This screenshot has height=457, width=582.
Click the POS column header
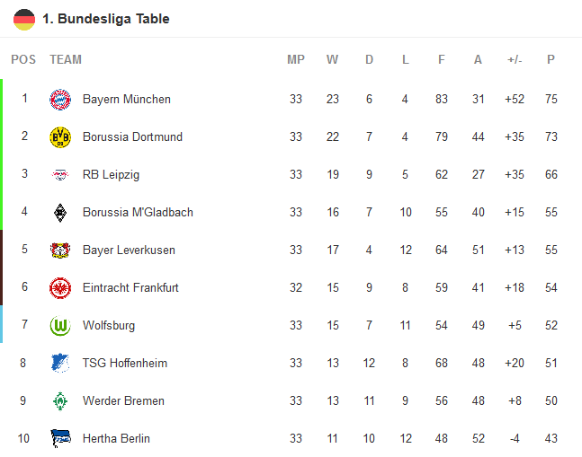pos(23,60)
